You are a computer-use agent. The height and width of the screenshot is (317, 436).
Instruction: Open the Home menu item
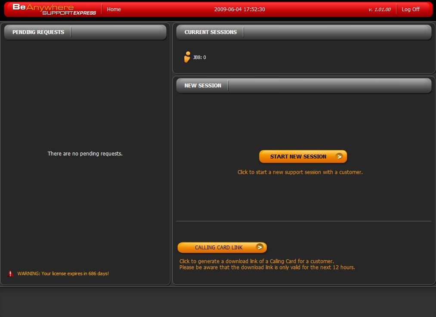coord(114,9)
